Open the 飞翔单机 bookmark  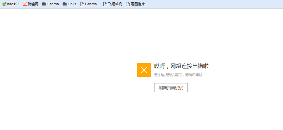pos(113,4)
